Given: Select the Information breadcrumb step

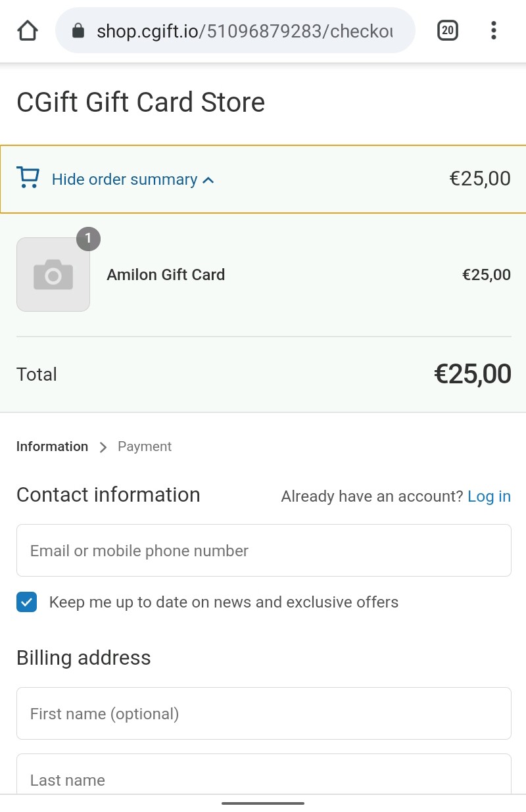Looking at the screenshot, I should coord(52,446).
